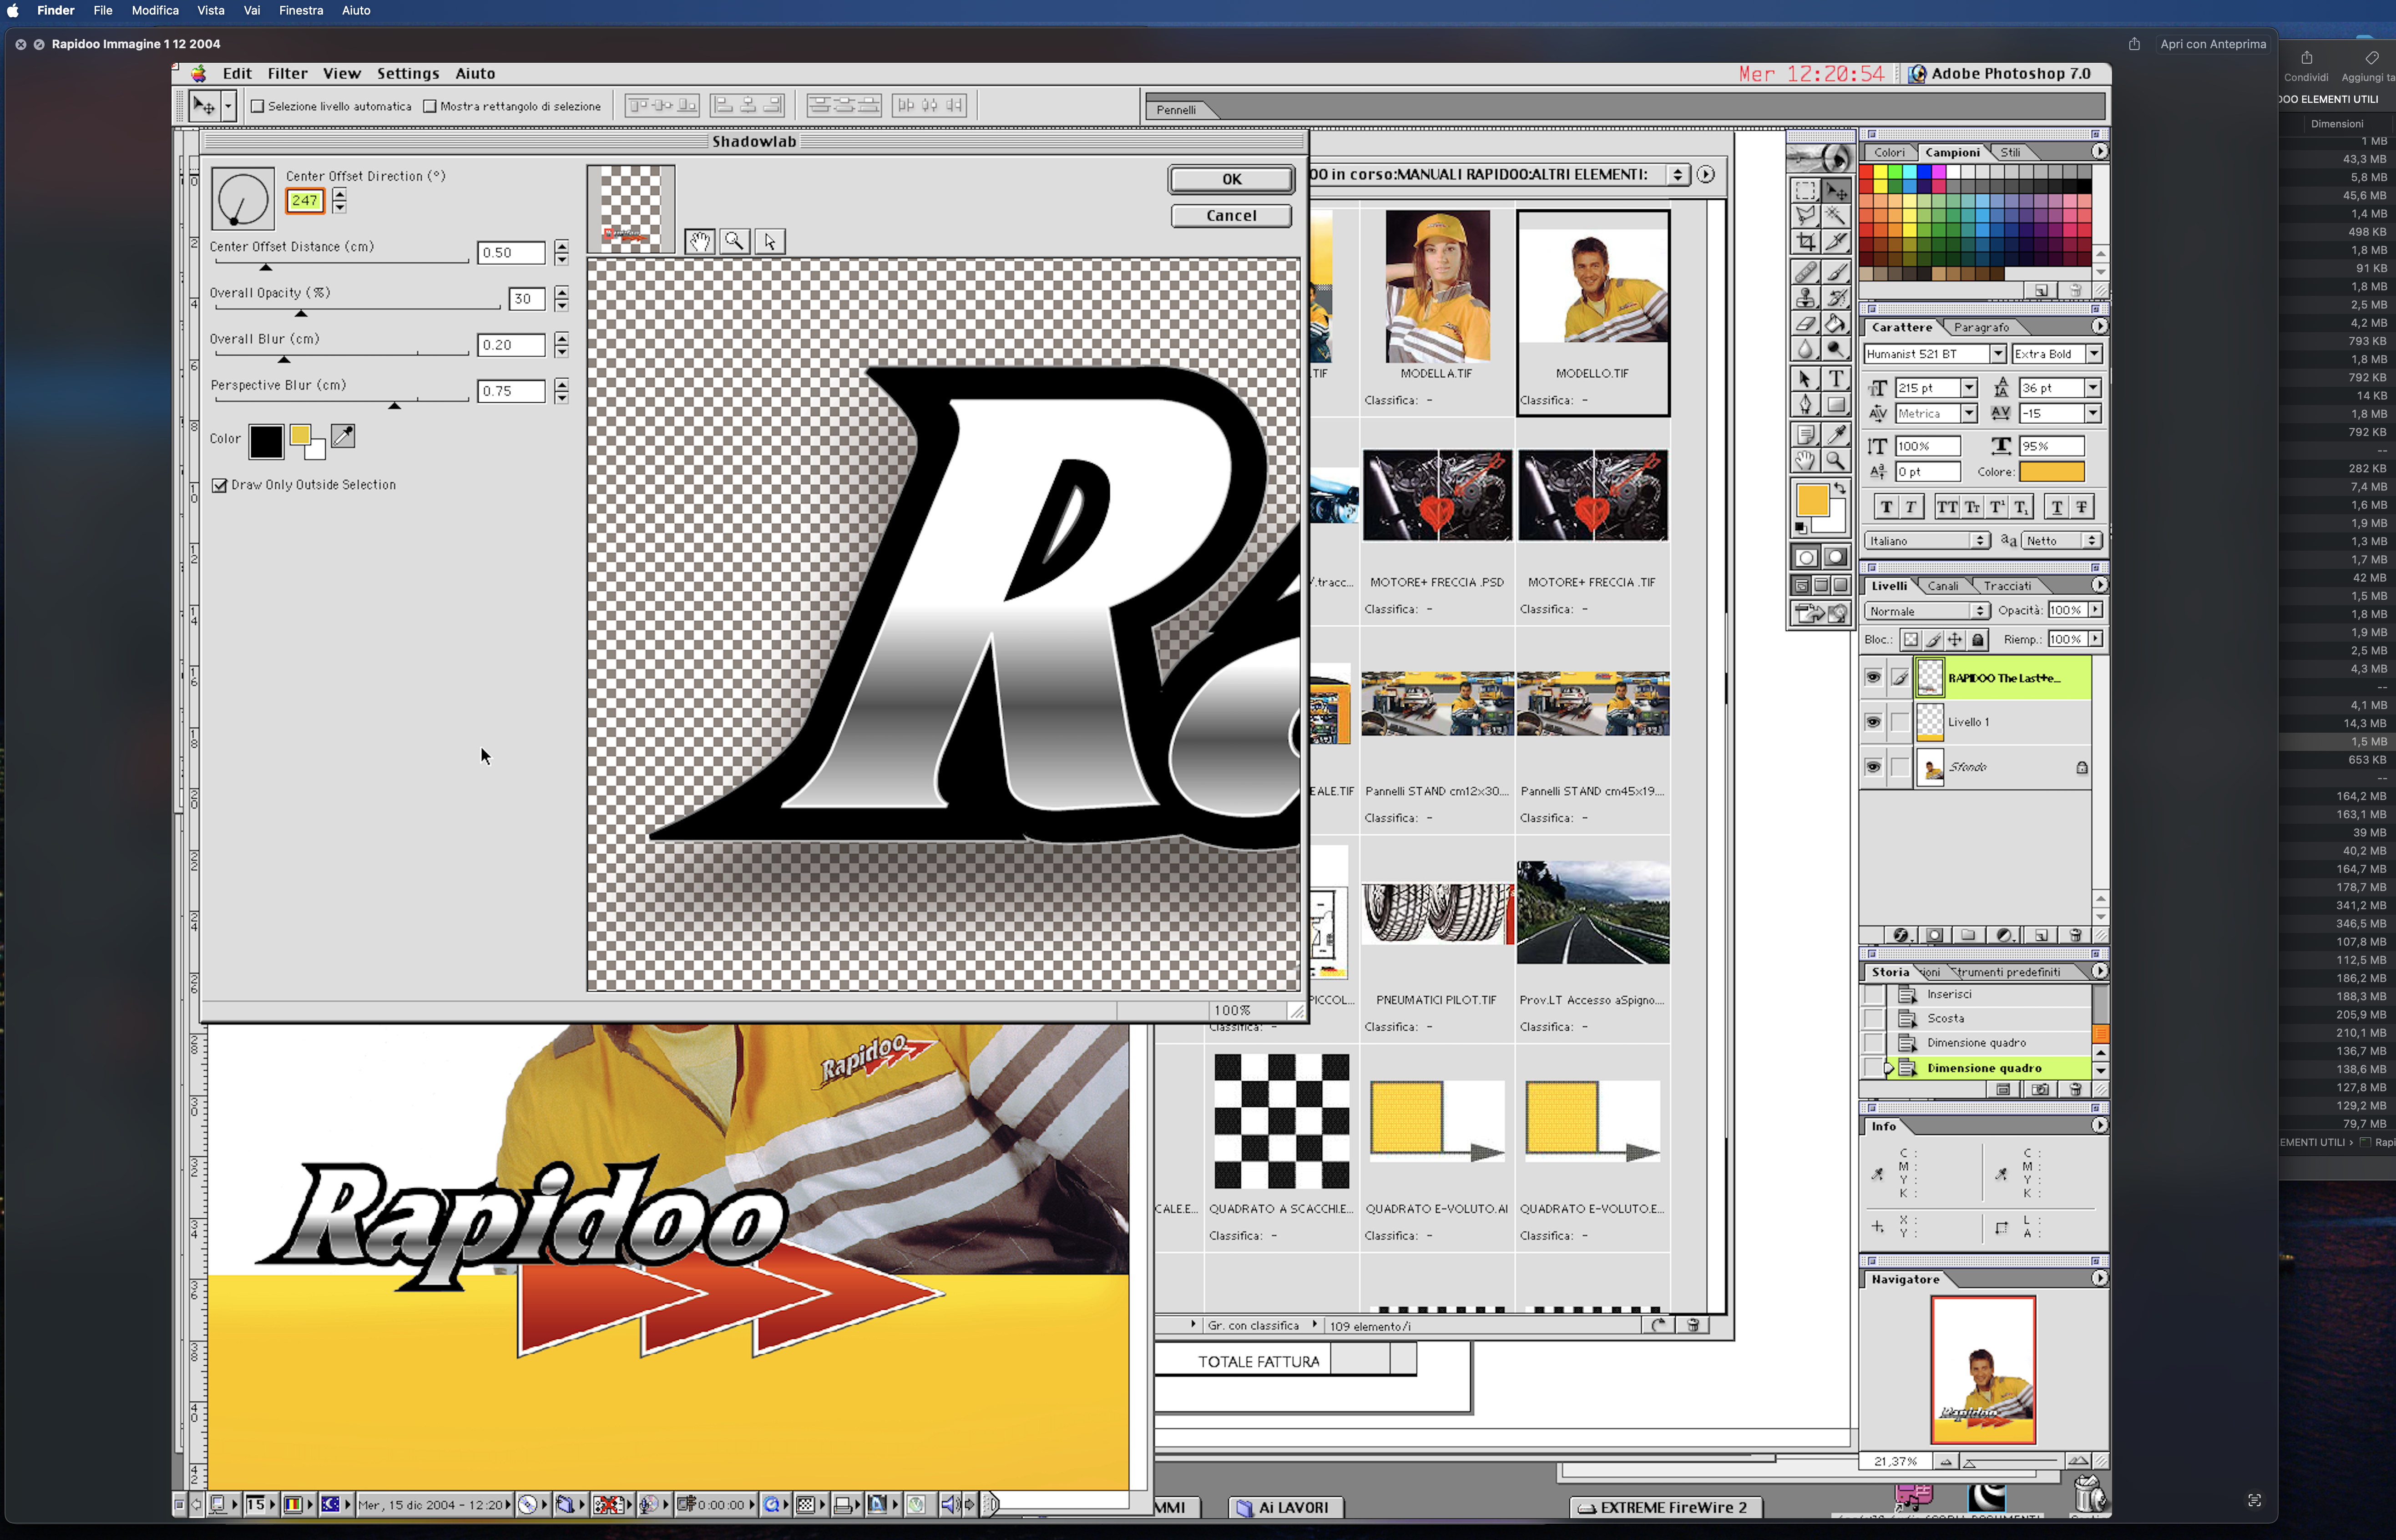Open the Campioni palette flyout menu
Image resolution: width=2396 pixels, height=1540 pixels.
[x=2099, y=152]
